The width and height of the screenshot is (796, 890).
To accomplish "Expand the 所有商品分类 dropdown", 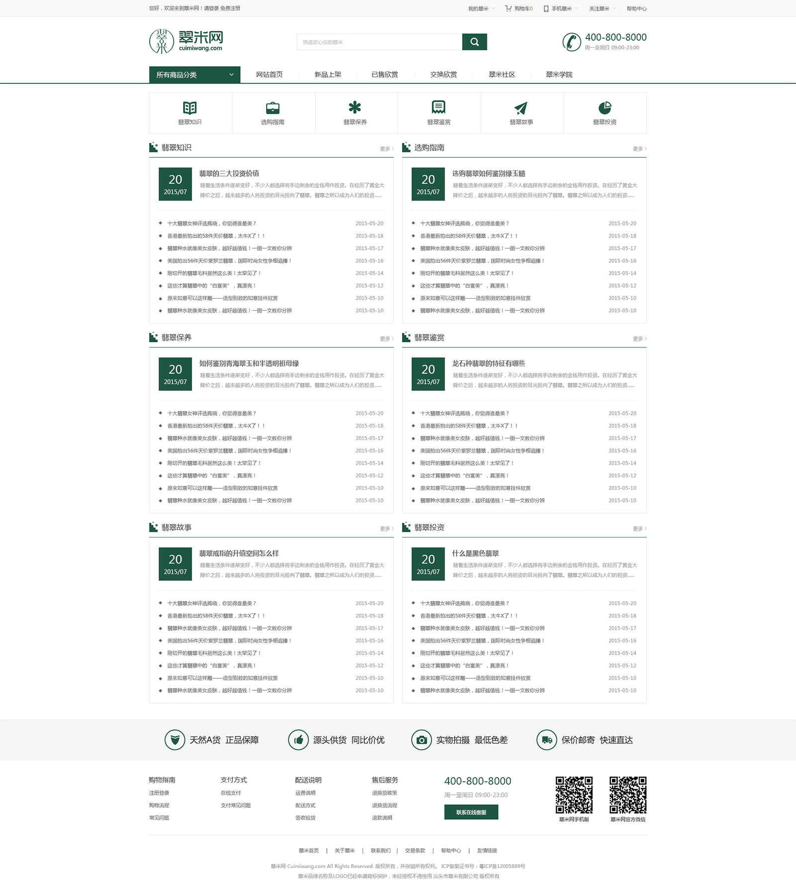I will click(x=195, y=75).
